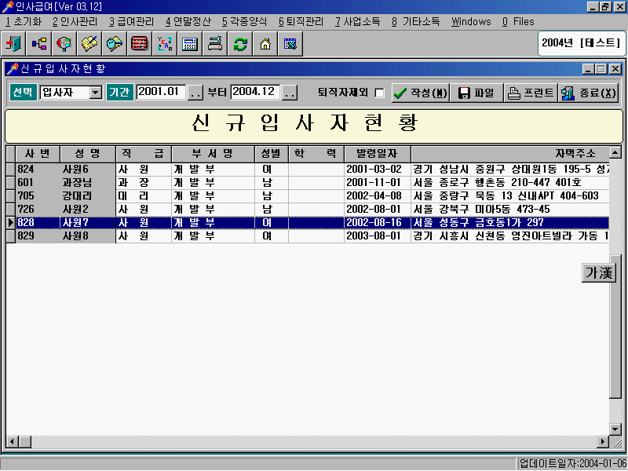Click the exit door toolbar icon
Image resolution: width=628 pixels, height=471 pixels.
[13, 45]
